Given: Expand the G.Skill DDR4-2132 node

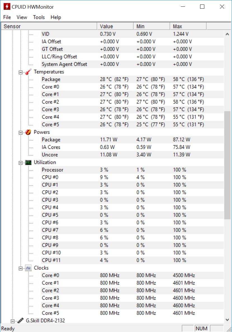Looking at the screenshot, I should [12, 321].
